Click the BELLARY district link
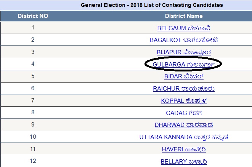 [x=184, y=162]
